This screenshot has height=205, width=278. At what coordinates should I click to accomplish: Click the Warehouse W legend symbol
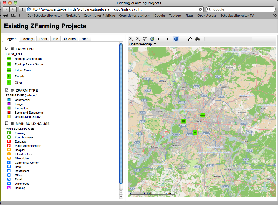pyautogui.click(x=9, y=183)
